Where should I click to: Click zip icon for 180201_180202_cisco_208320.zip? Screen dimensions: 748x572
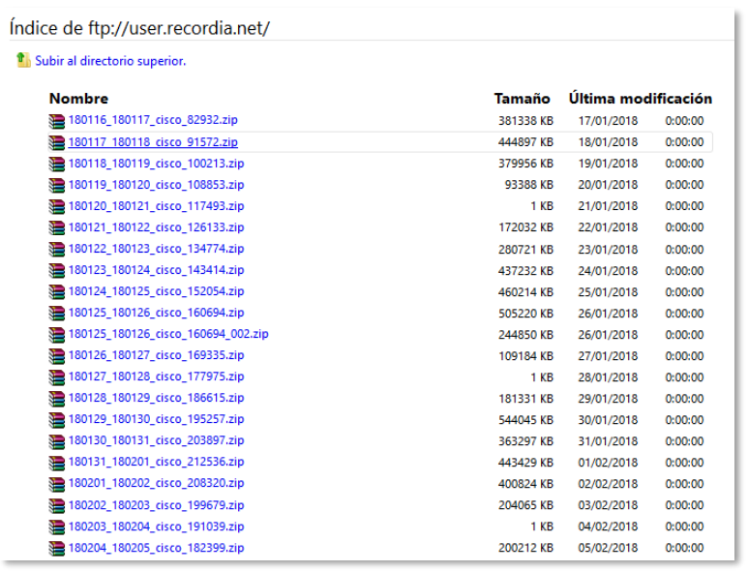tap(56, 484)
